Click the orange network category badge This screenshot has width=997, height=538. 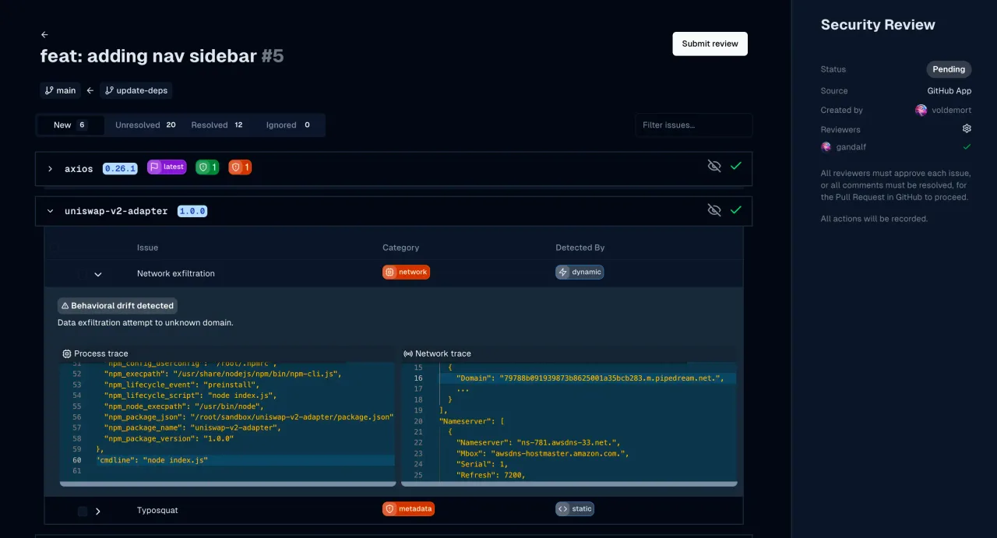[406, 272]
